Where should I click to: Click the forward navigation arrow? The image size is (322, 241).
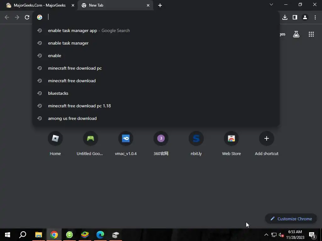(x=17, y=18)
